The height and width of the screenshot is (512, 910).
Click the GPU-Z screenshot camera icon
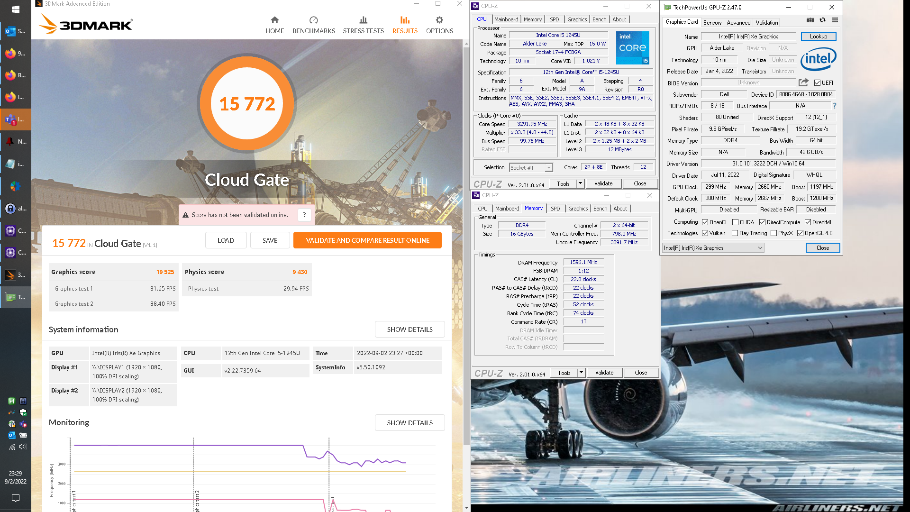[x=810, y=20]
